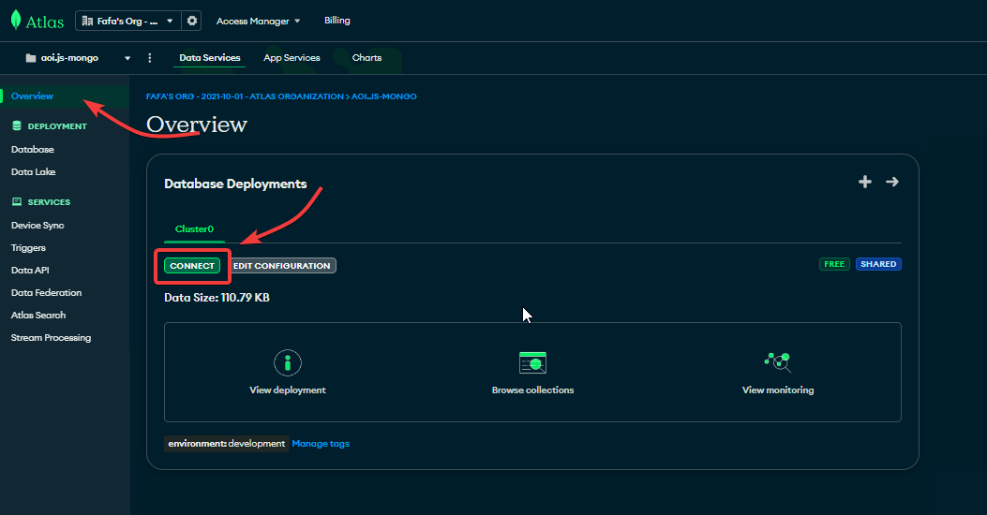
Task: Open Device Sync in sidebar
Action: 37,225
